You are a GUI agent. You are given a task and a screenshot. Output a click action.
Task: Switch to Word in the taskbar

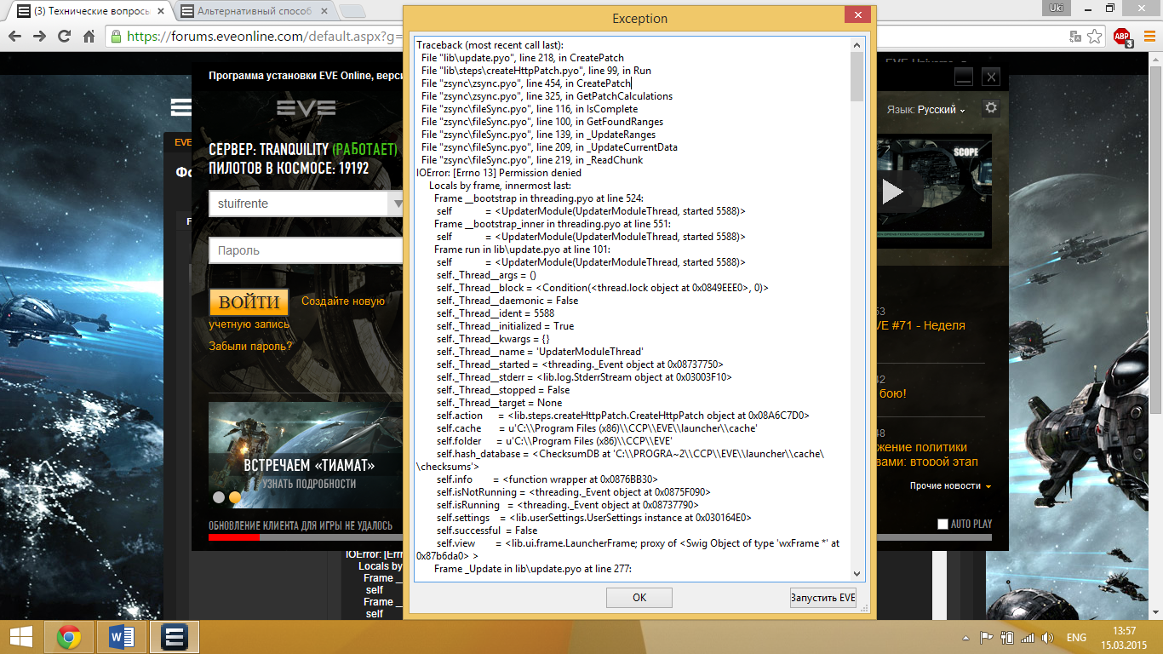123,637
